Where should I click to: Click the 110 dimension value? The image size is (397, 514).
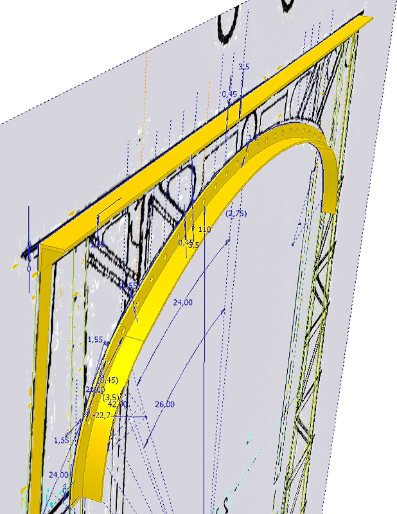pos(205,229)
